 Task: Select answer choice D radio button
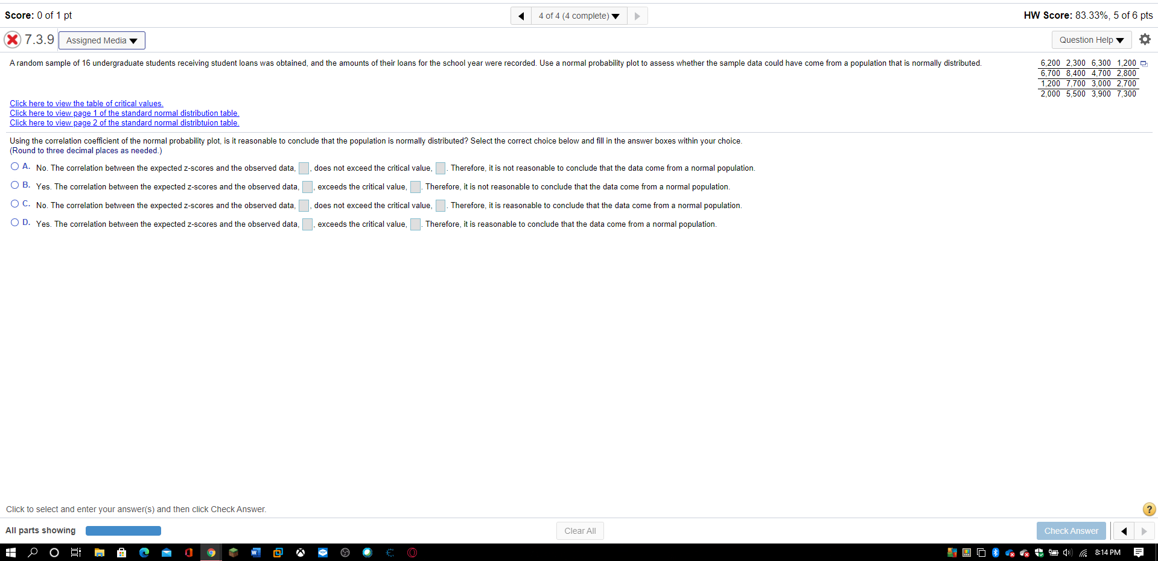point(14,222)
